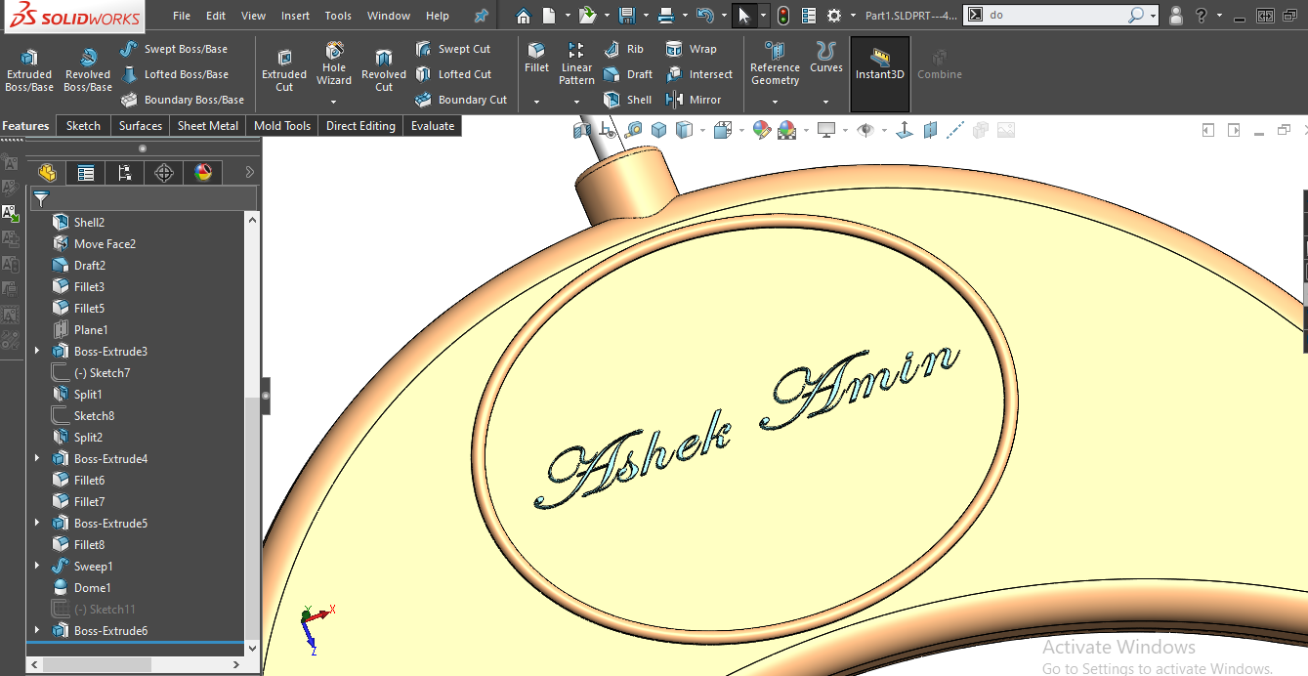Screen dimensions: 1308x676
Task: Click the rebuild traffic light icon
Action: (x=783, y=16)
